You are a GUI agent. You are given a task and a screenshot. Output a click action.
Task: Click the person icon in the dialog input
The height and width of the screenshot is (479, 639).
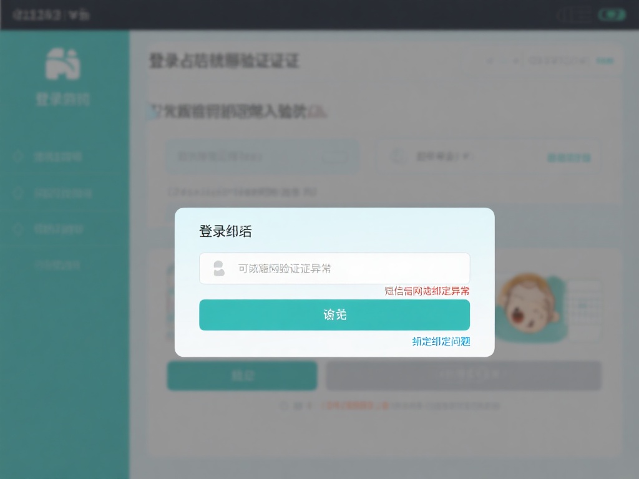pyautogui.click(x=218, y=269)
